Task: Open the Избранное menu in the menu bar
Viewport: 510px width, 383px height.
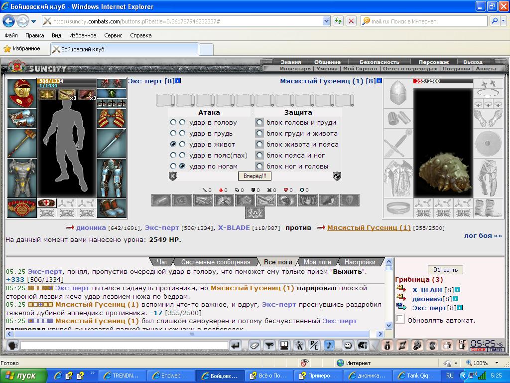Action: coord(83,35)
